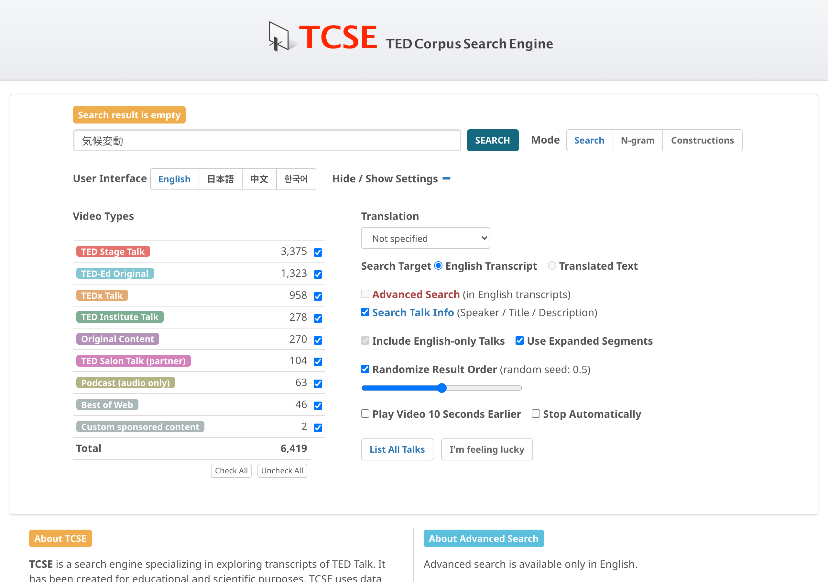Viewport: 828px width, 582px height.
Task: Select Constructions search mode
Action: 702,140
